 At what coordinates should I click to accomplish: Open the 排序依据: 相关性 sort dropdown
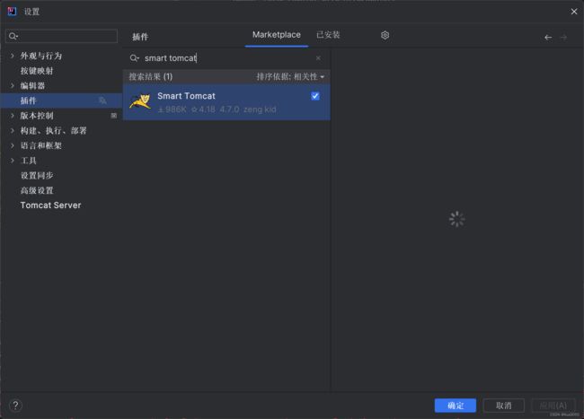(290, 76)
